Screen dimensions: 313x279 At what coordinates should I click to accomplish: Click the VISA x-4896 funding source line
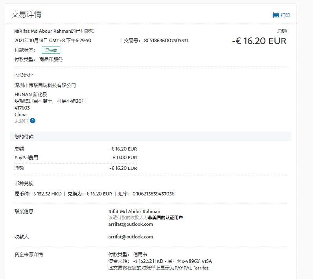click(160, 261)
